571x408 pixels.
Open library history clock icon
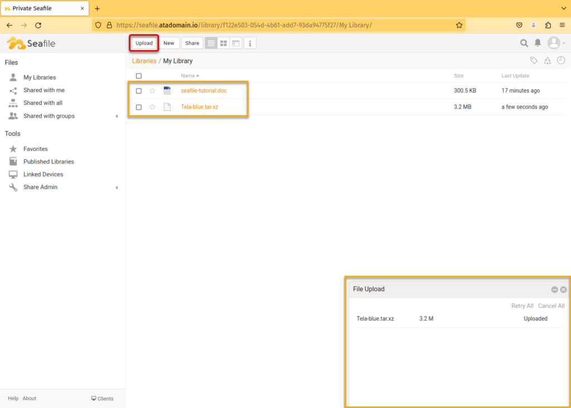(x=561, y=61)
